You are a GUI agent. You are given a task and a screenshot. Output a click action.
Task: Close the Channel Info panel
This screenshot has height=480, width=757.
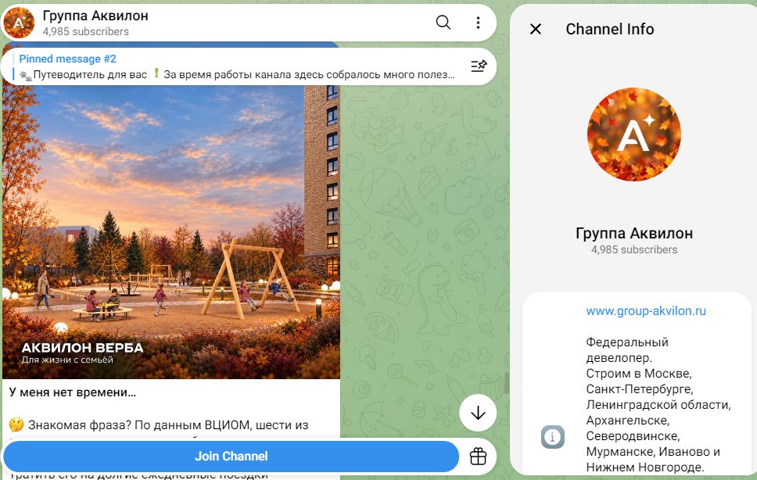tap(536, 29)
